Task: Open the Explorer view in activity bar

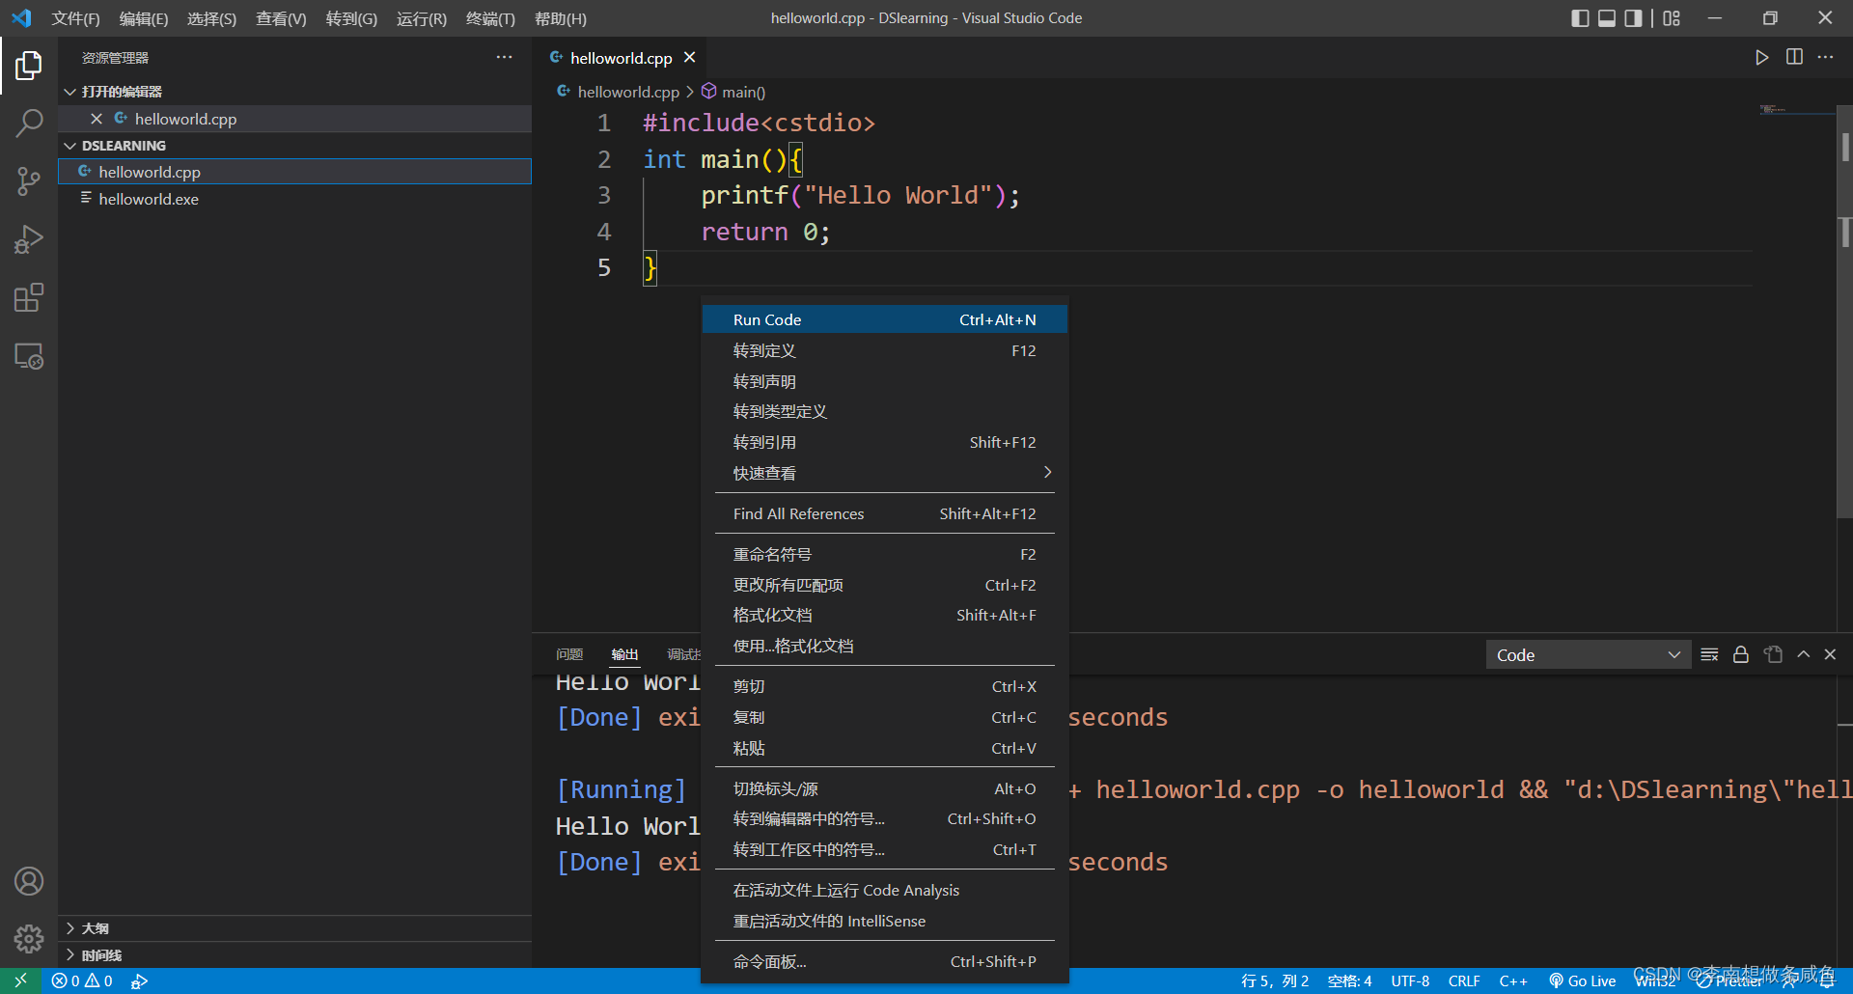Action: click(x=29, y=66)
